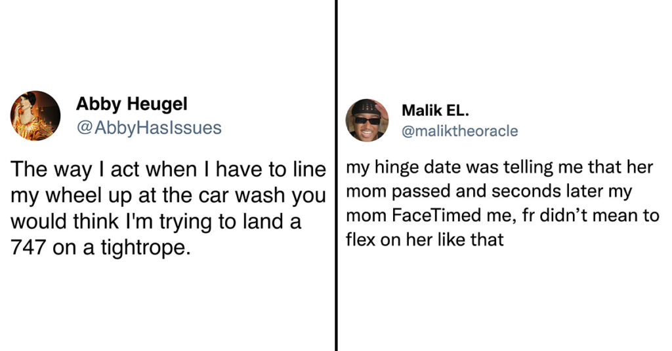Screen dimensions: 672x351
Task: Click the word "wheel" in Abby's tweet
Action: [70, 195]
